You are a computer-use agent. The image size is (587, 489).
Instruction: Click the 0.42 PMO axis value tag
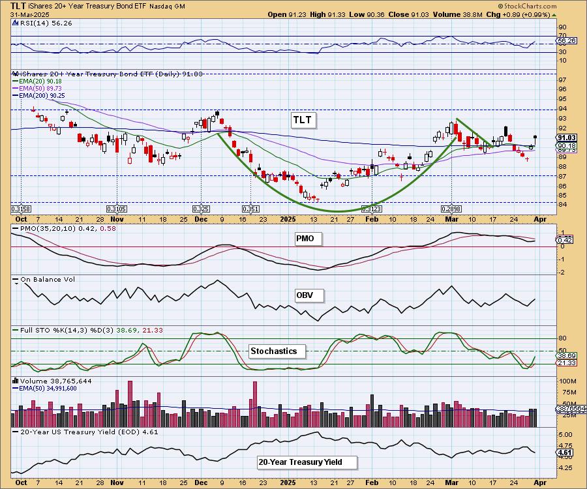[x=565, y=240]
